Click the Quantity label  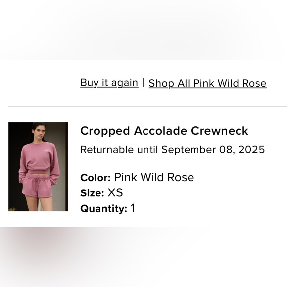point(104,209)
